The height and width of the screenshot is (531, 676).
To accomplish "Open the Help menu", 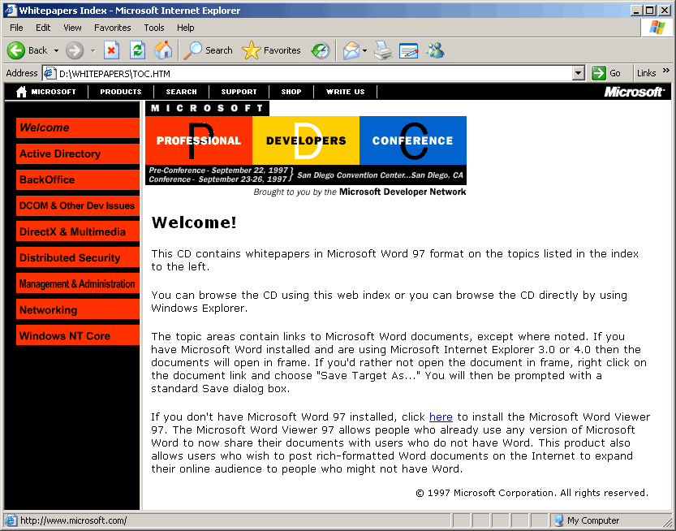I will coord(185,28).
